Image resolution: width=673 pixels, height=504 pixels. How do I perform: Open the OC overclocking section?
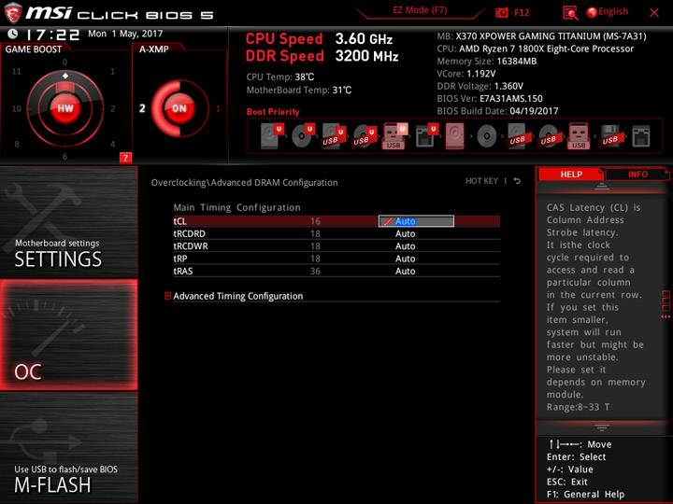[x=68, y=335]
